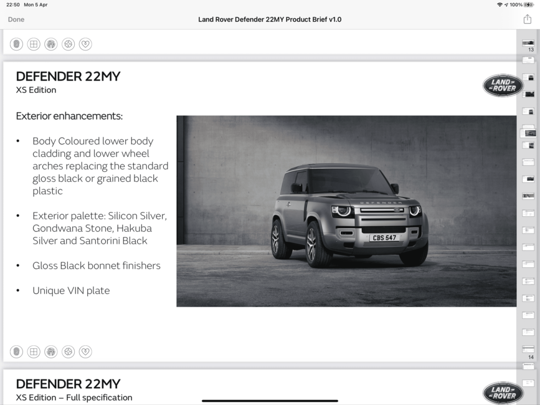Tap heart icon below exterior enhancements slide
This screenshot has width=540, height=405.
click(85, 351)
